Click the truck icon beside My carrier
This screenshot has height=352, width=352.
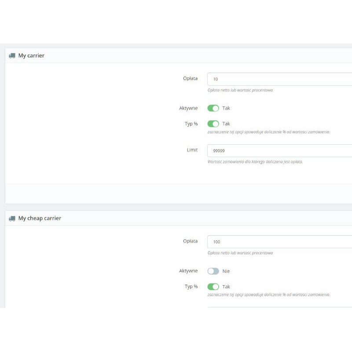coord(12,56)
